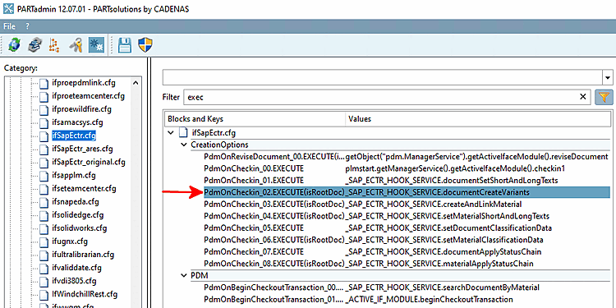
Task: Open the dropdown above the Filter field
Action: point(608,77)
